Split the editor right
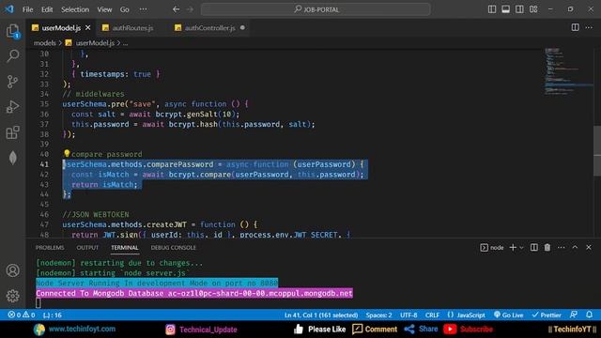601x338 pixels. coord(576,27)
